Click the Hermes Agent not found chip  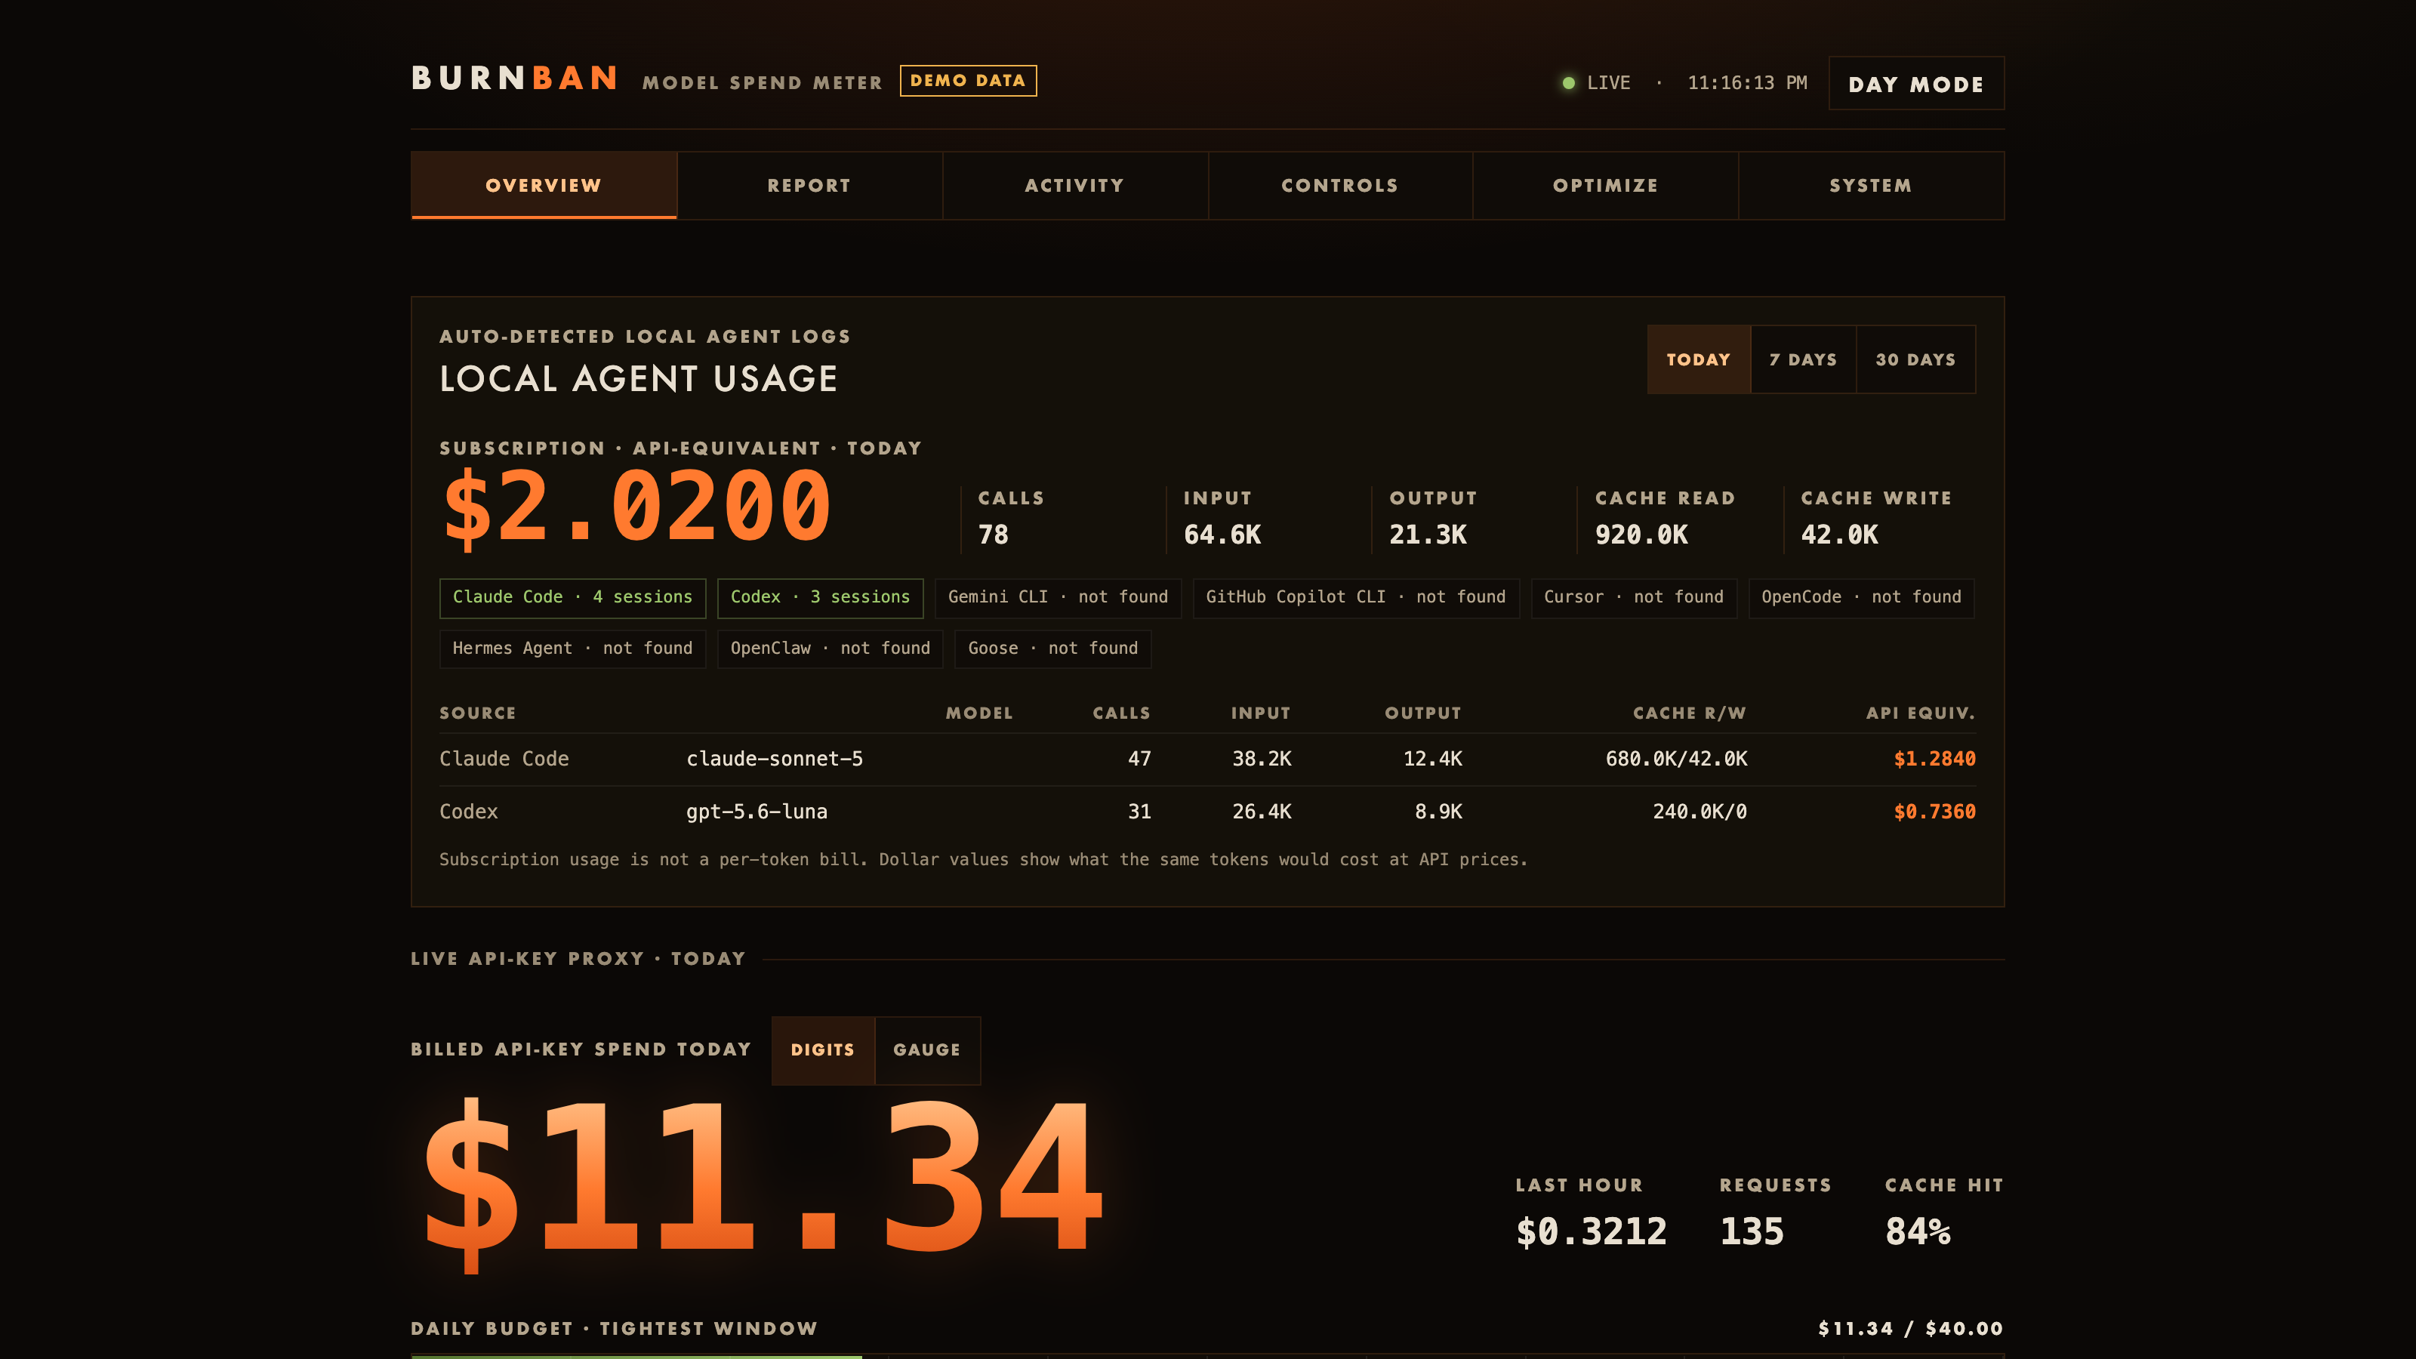572,649
